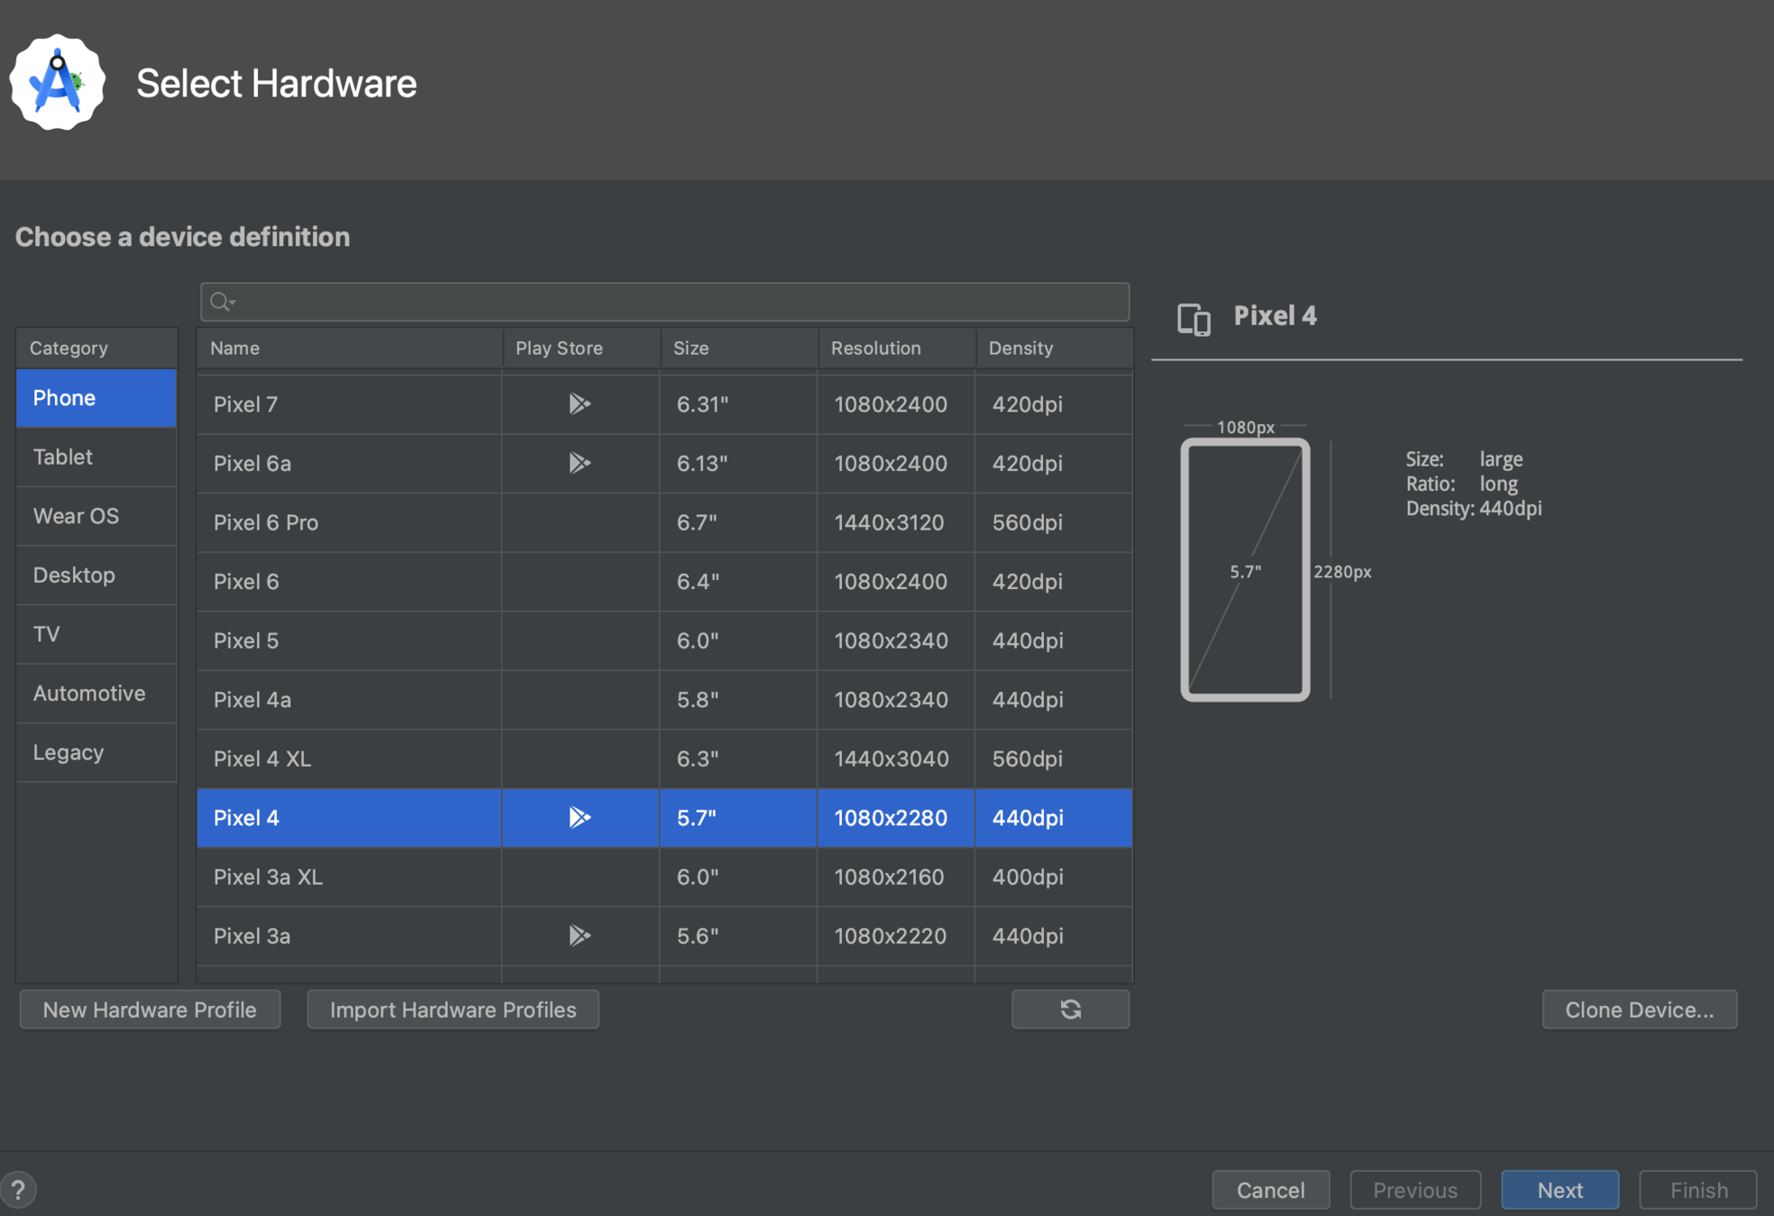The width and height of the screenshot is (1774, 1216).
Task: Click the refresh device list icon button
Action: [1070, 1010]
